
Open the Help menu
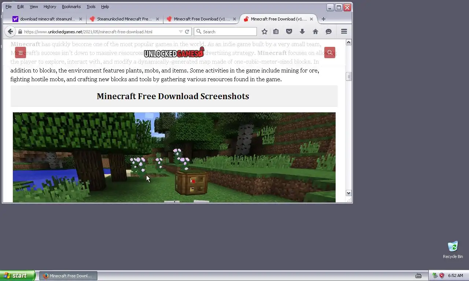click(105, 7)
